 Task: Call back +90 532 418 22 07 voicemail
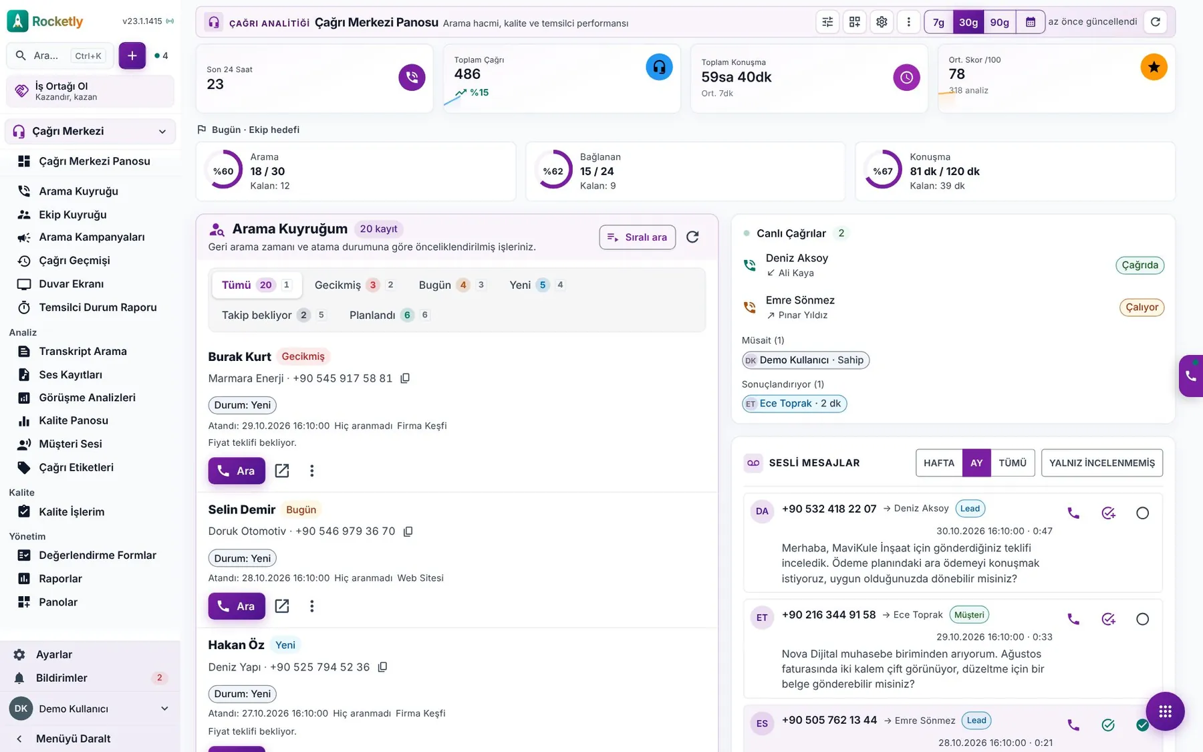point(1073,513)
